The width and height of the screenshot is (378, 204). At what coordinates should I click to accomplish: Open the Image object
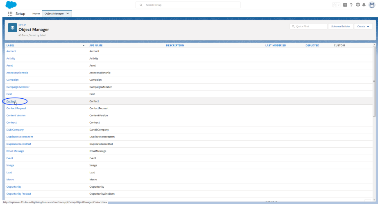[10, 165]
